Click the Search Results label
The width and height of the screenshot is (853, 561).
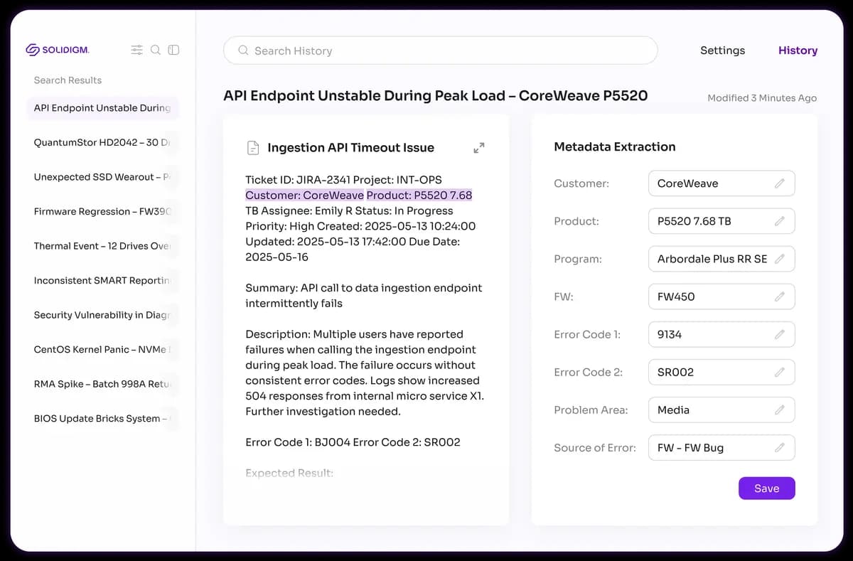[68, 80]
